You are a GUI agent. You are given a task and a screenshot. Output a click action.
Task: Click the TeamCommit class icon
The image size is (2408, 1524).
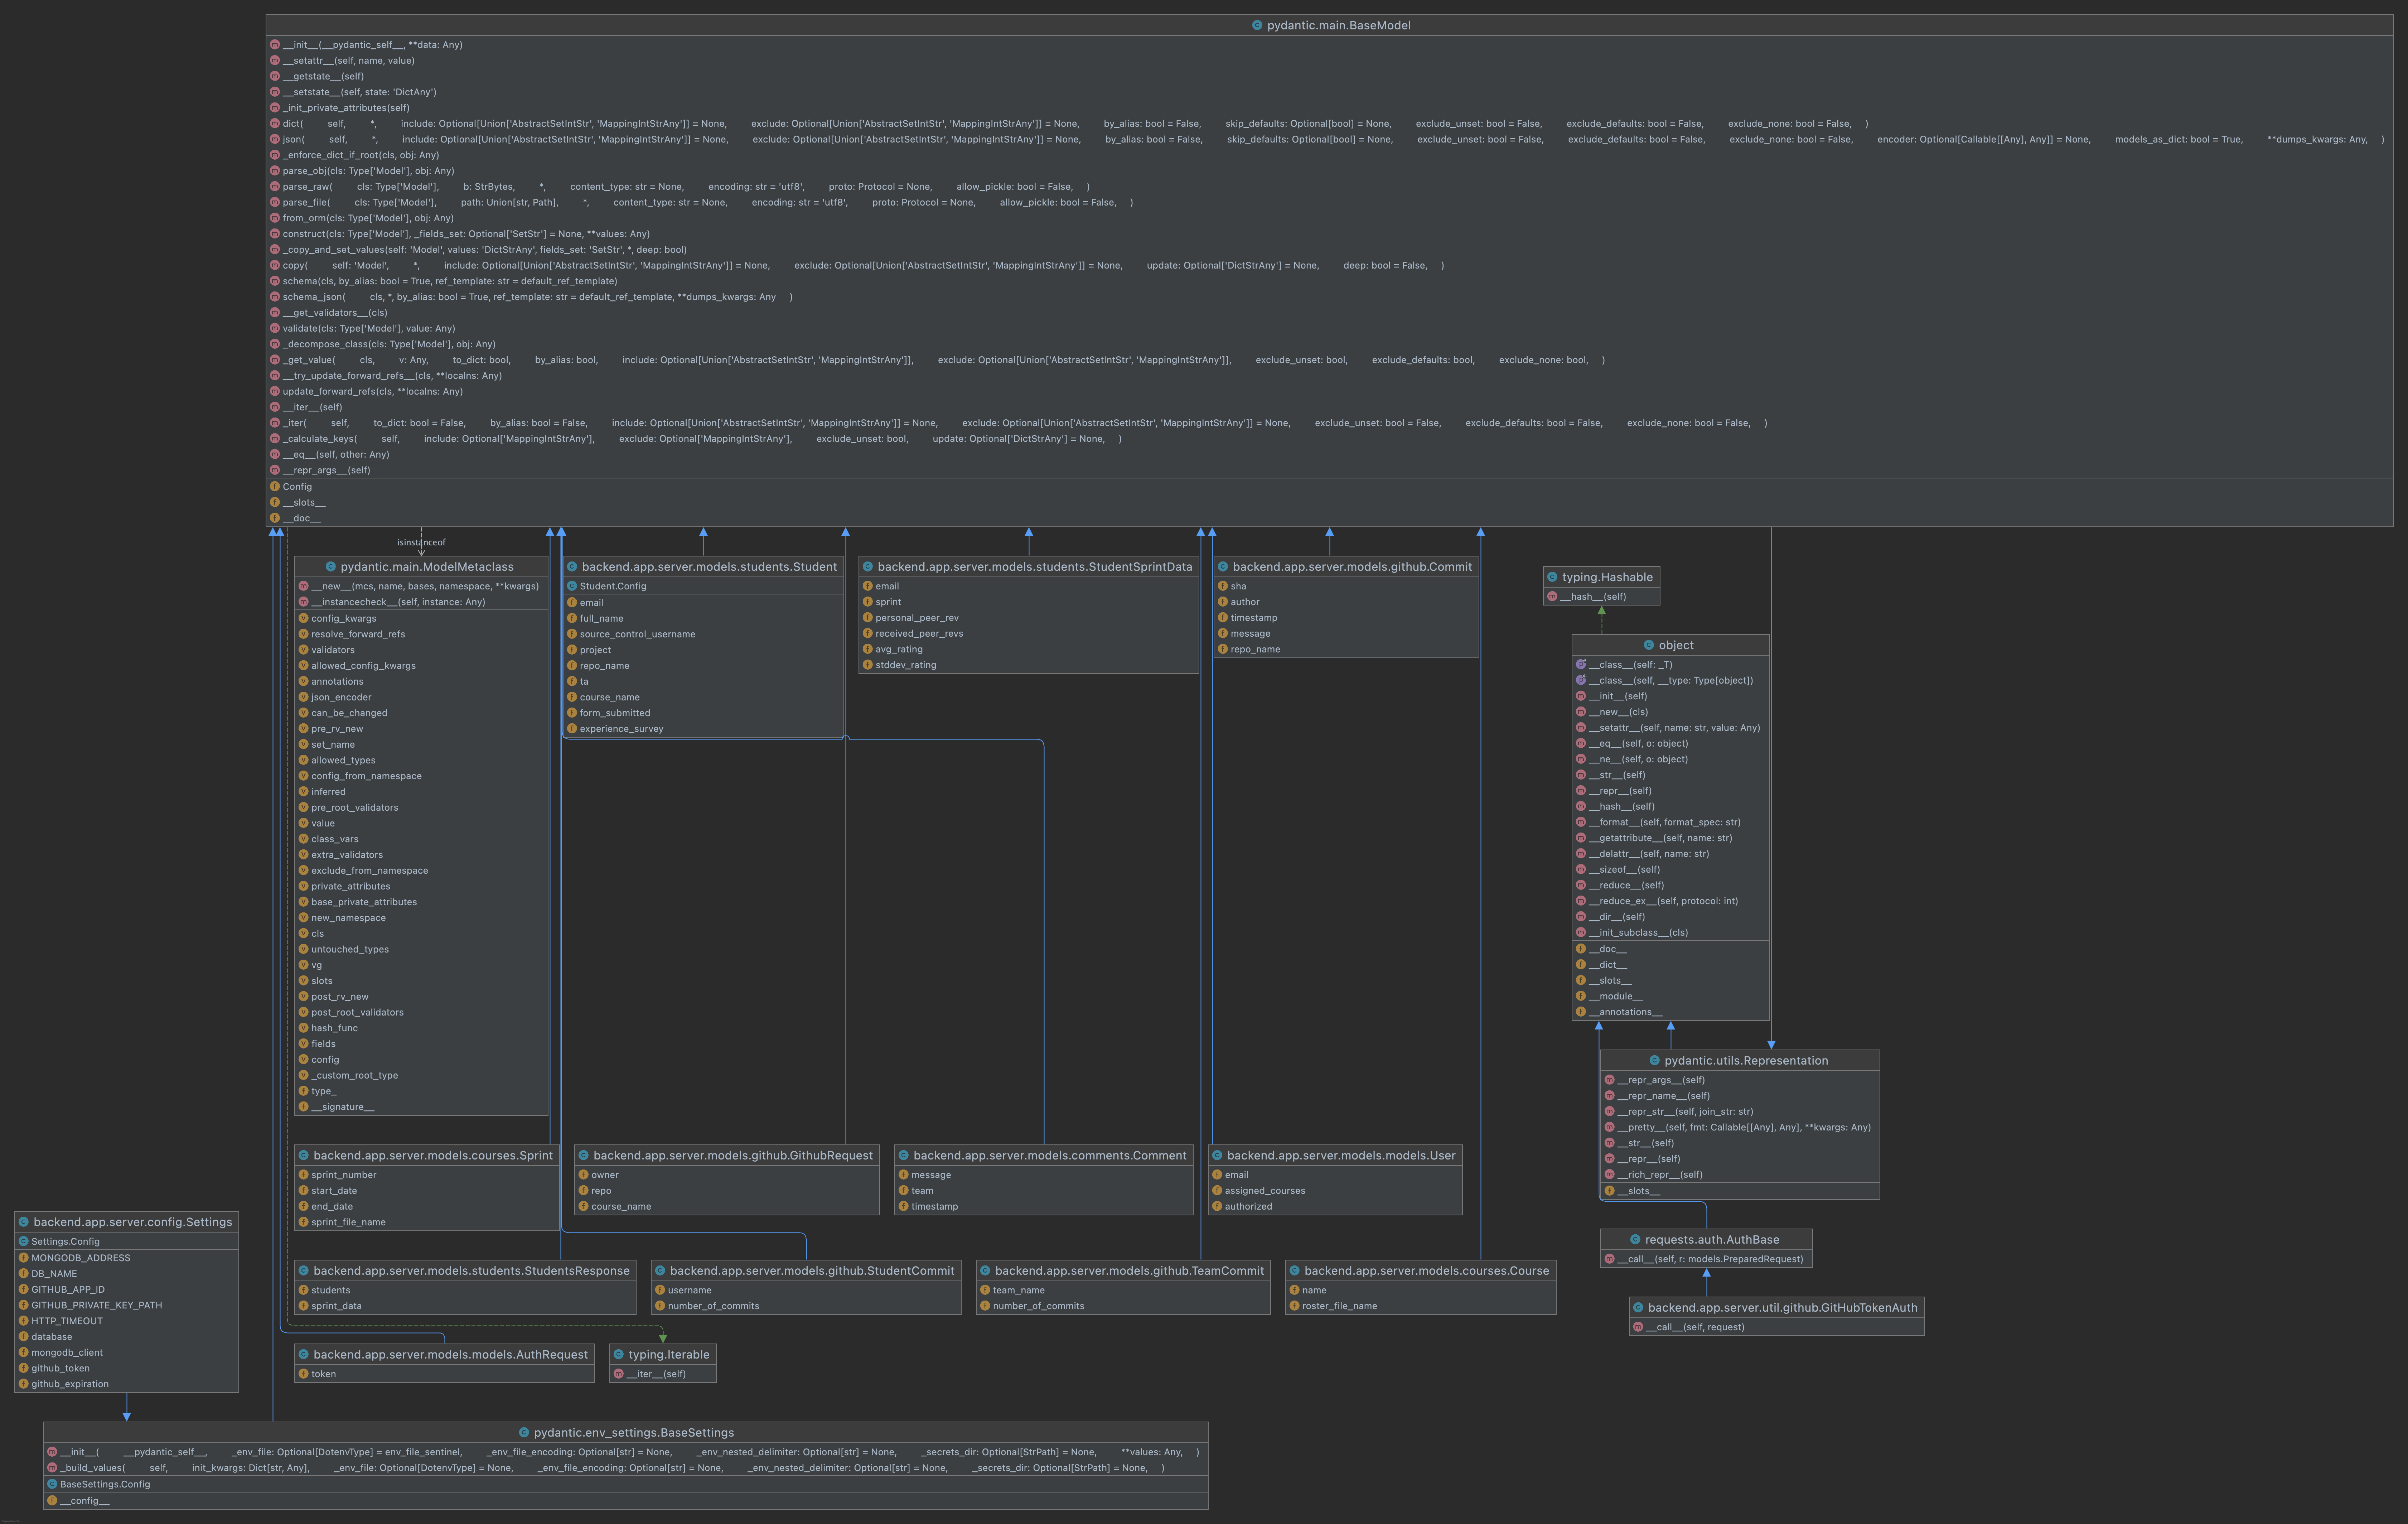985,1271
